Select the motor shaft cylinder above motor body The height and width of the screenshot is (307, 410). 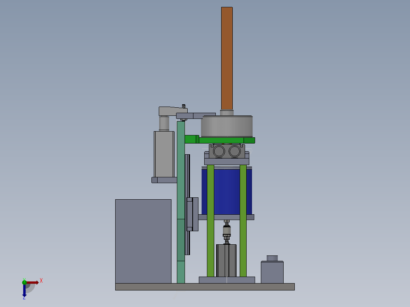(x=164, y=123)
